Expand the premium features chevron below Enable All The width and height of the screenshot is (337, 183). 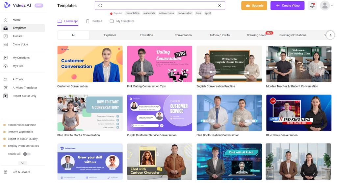click(x=23, y=163)
